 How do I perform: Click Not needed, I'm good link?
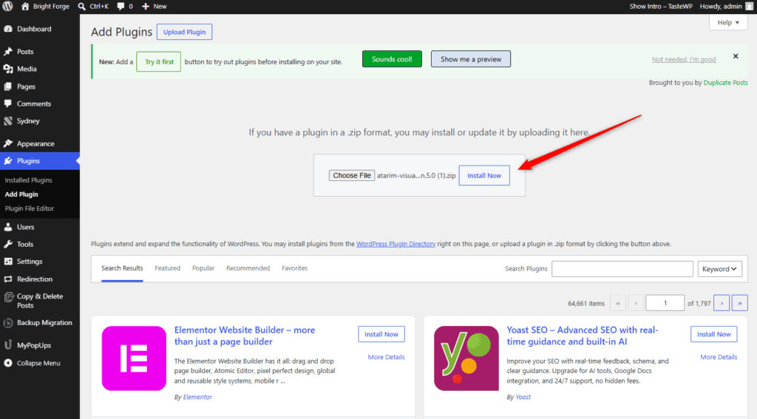click(684, 59)
